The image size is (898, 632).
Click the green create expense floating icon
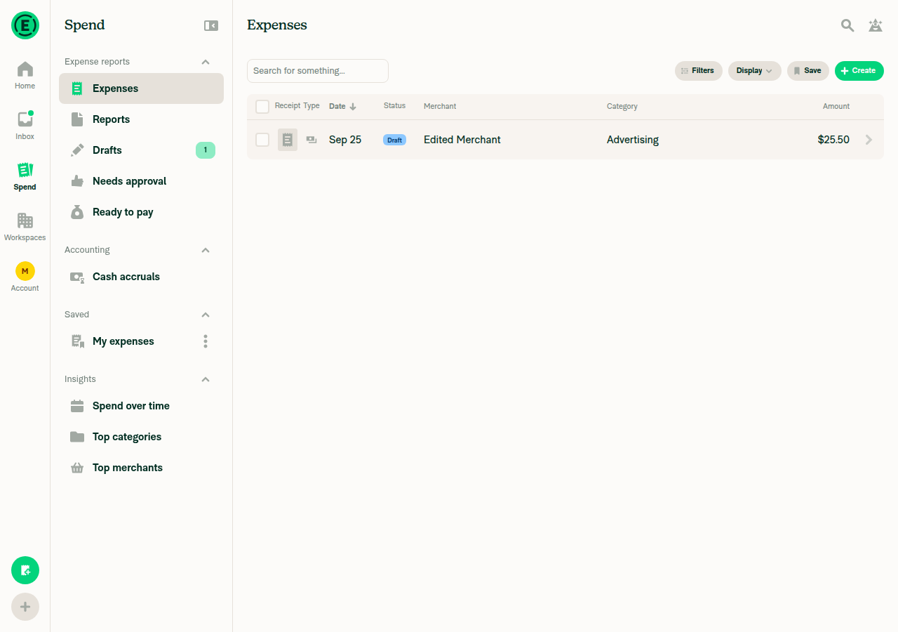[x=25, y=570]
